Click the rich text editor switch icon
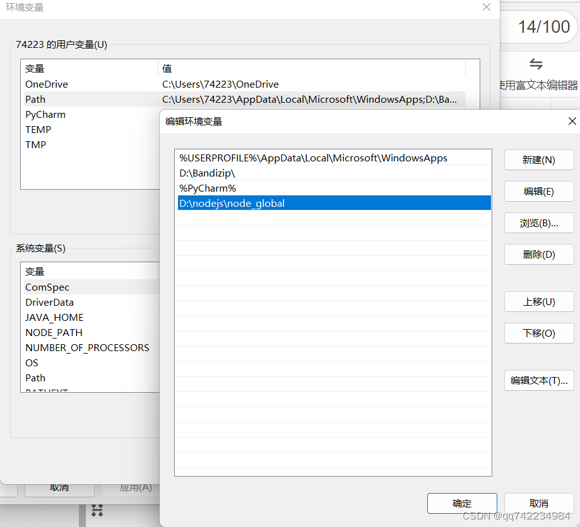This screenshot has width=580, height=527. pos(536,64)
